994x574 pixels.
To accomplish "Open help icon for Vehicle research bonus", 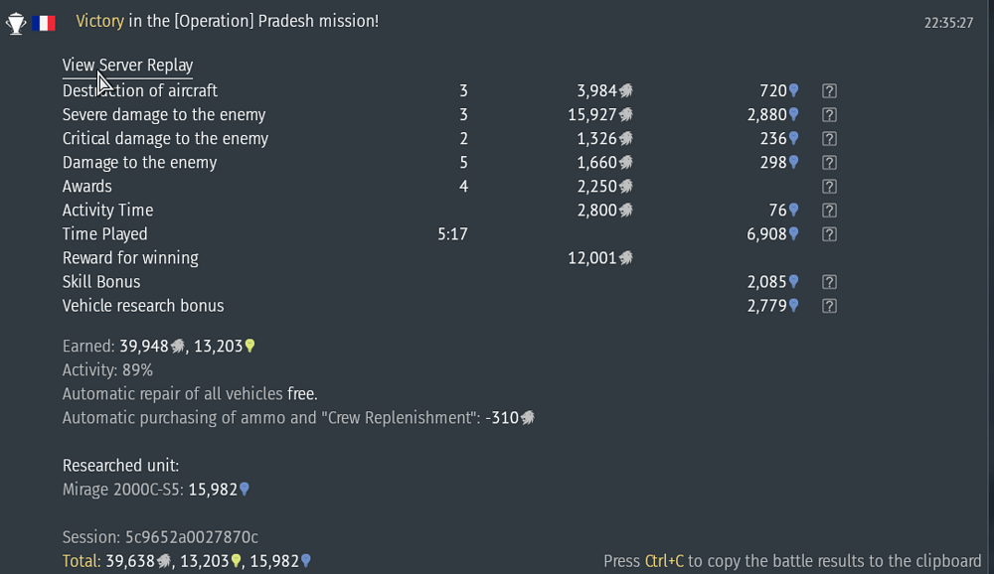I will [x=829, y=306].
